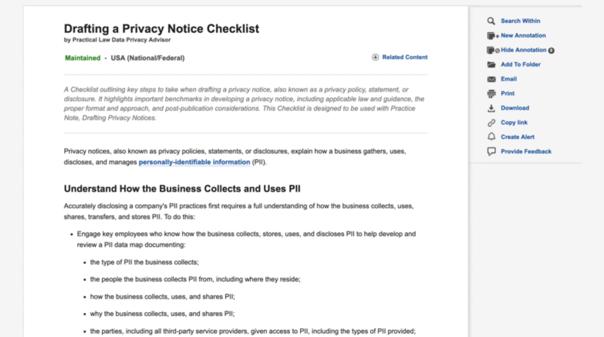This screenshot has width=604, height=337.
Task: Choose the Download text option
Action: point(515,108)
